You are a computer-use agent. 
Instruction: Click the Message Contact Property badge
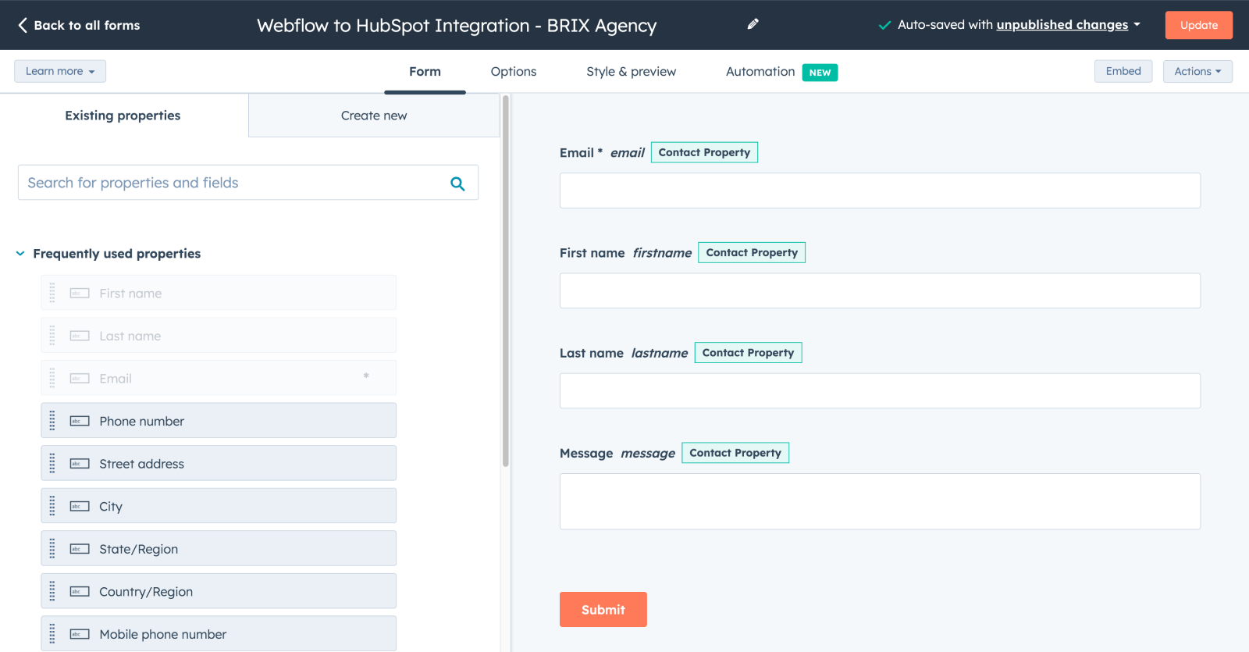(735, 453)
